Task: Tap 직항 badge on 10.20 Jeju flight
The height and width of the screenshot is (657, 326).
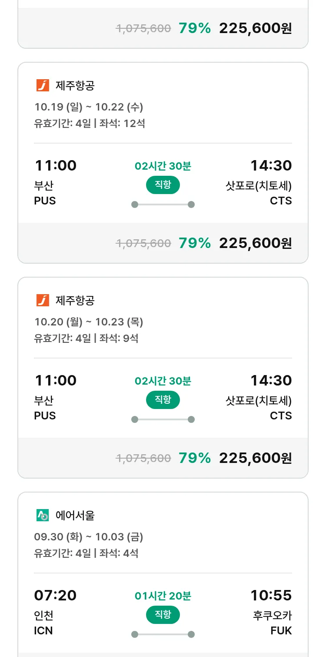Action: pos(163,400)
